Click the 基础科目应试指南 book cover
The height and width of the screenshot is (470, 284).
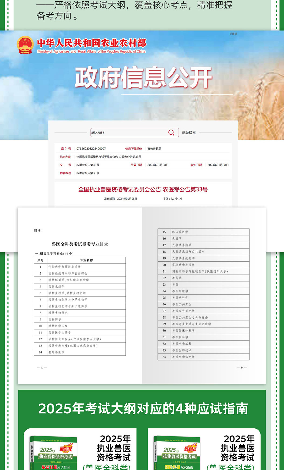click(x=53, y=453)
